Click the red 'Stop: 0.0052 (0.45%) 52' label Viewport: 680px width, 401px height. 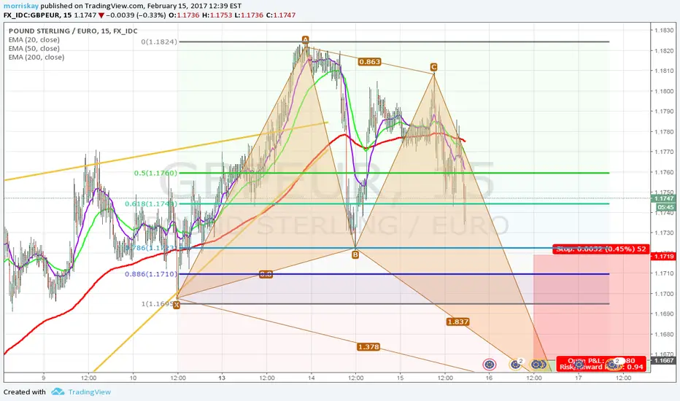tap(601, 249)
